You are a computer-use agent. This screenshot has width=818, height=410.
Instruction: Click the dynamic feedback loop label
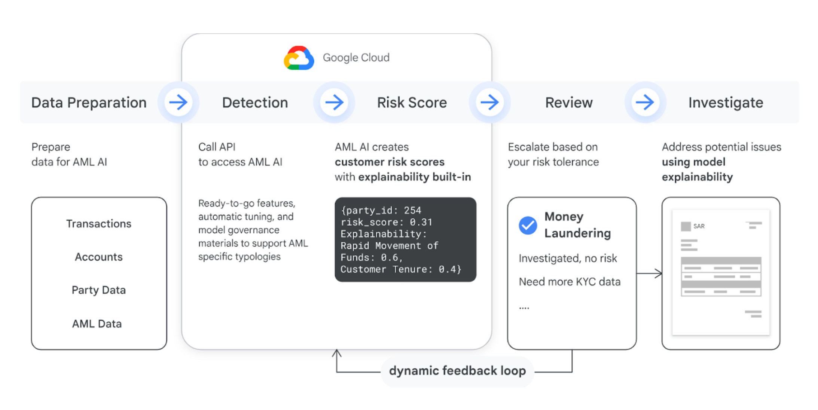[457, 371]
